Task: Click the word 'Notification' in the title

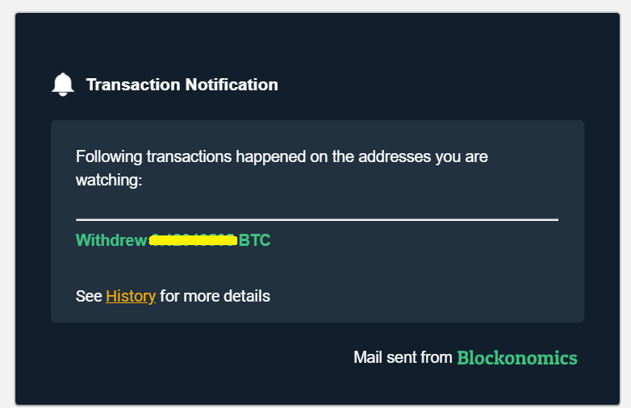Action: 232,85
